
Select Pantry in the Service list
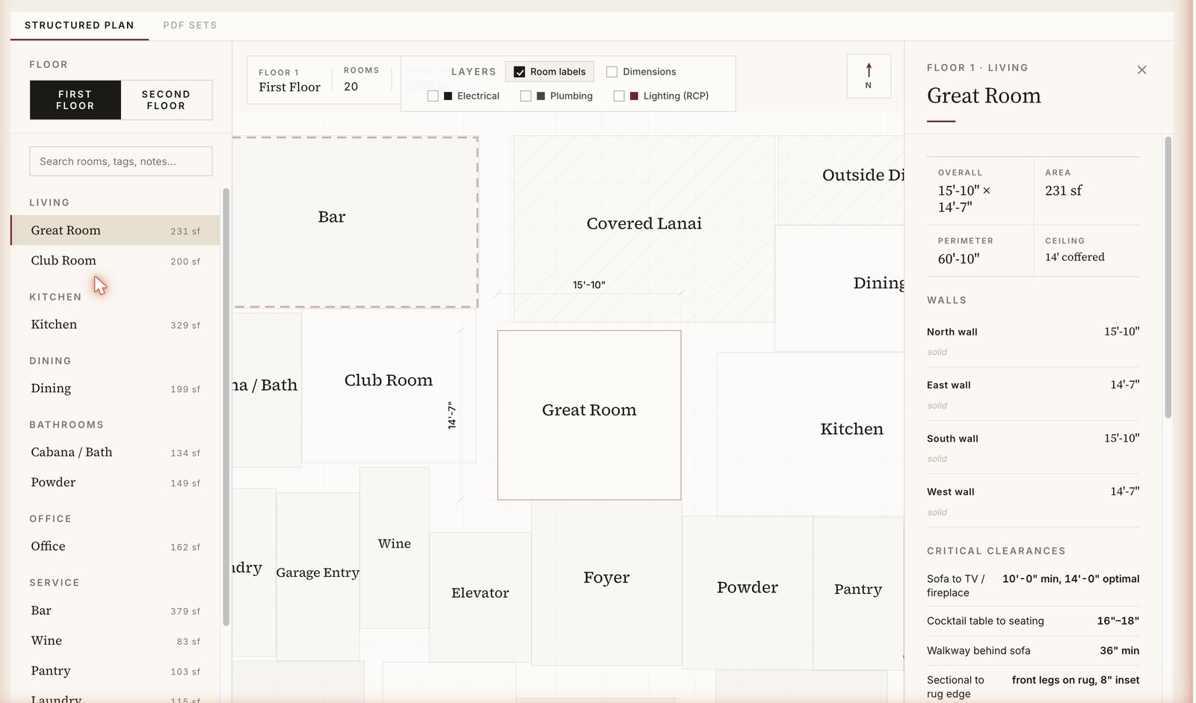point(115,671)
